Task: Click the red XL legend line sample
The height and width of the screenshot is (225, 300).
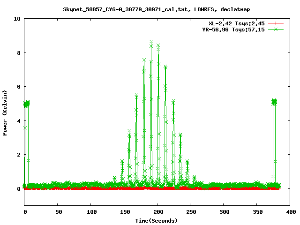Action: coord(276,23)
